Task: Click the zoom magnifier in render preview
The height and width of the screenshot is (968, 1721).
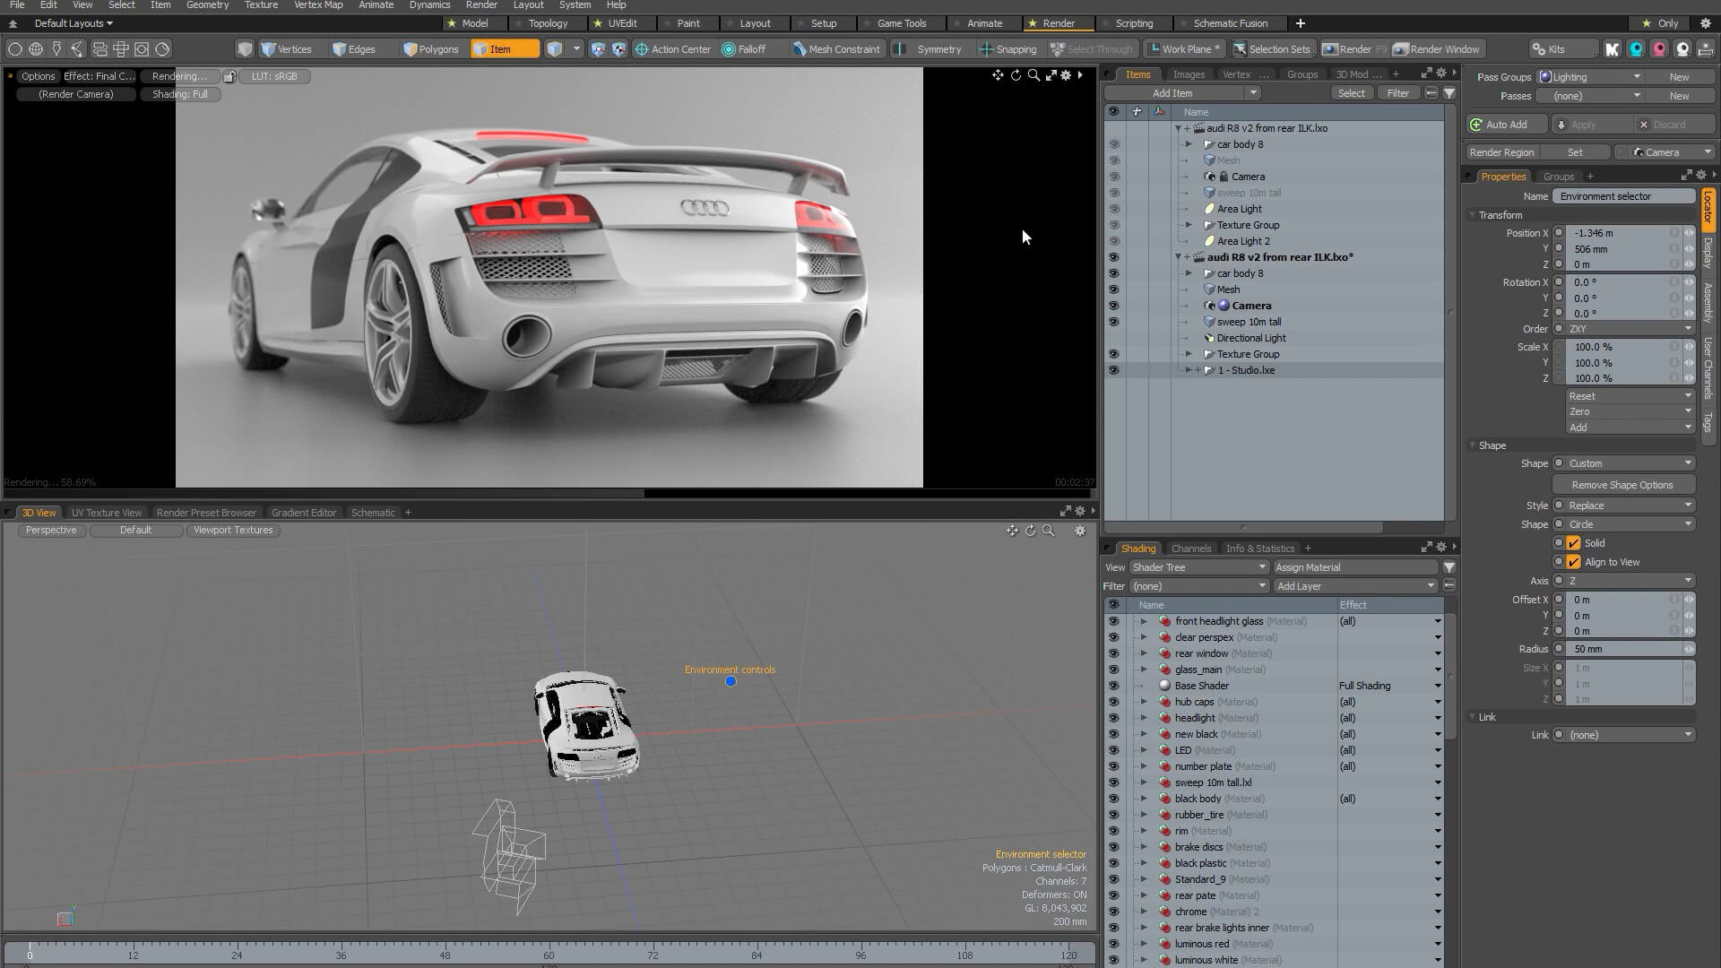Action: pos(1033,76)
